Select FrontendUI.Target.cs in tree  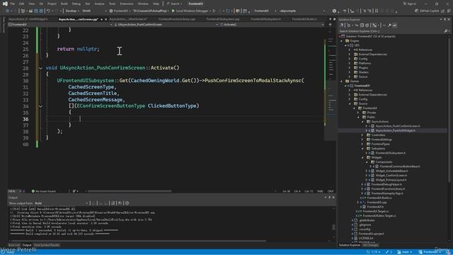(x=376, y=211)
